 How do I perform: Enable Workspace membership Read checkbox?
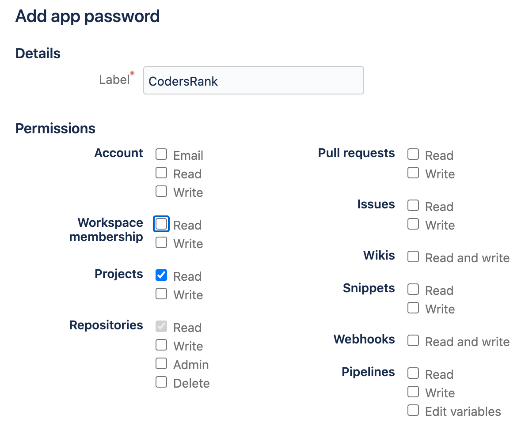(x=161, y=224)
